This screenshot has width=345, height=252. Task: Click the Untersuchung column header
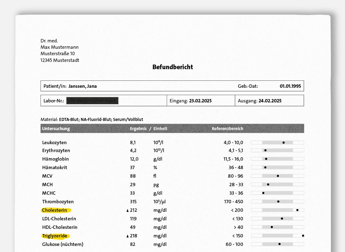(56, 129)
